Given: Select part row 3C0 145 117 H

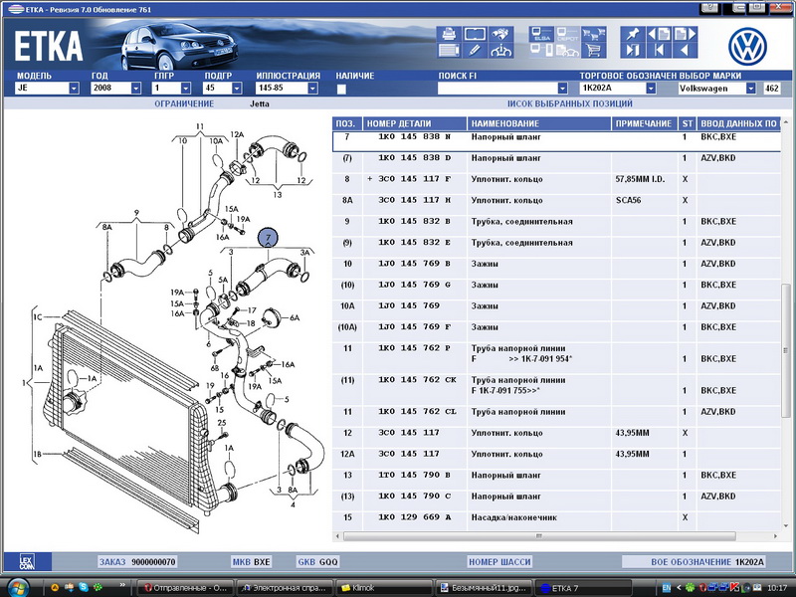Looking at the screenshot, I should [x=556, y=205].
